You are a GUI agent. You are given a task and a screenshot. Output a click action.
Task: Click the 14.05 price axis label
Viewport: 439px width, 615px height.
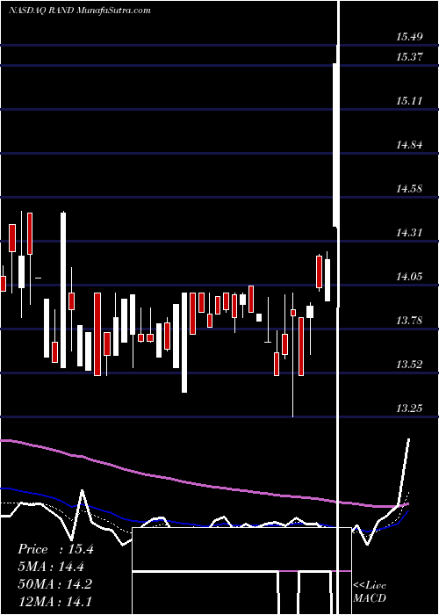click(409, 277)
